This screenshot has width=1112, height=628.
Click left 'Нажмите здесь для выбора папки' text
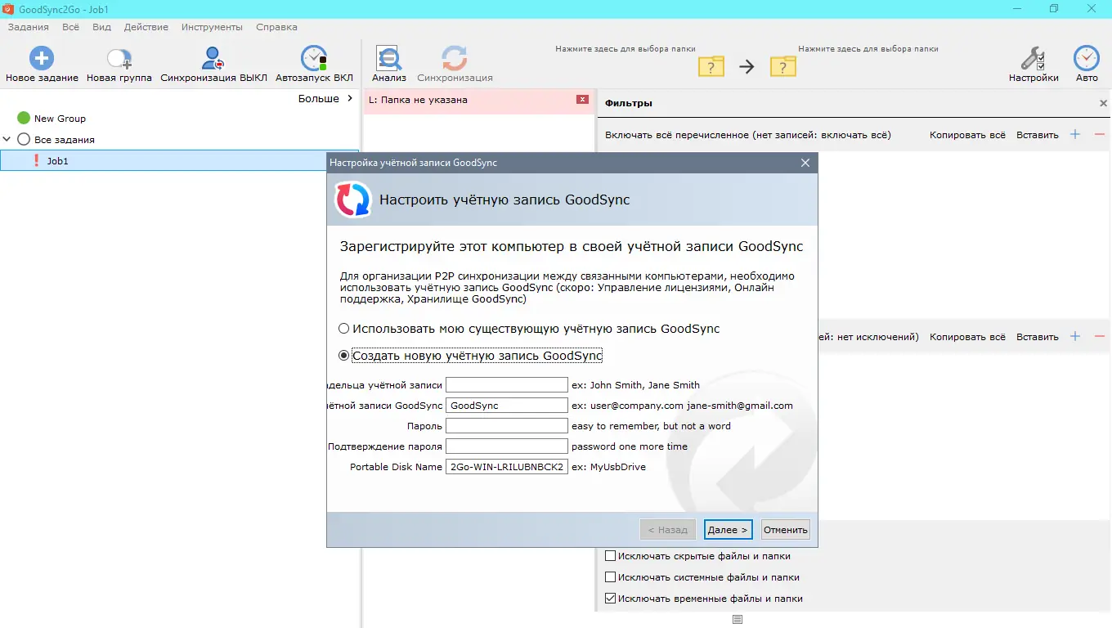pos(625,49)
